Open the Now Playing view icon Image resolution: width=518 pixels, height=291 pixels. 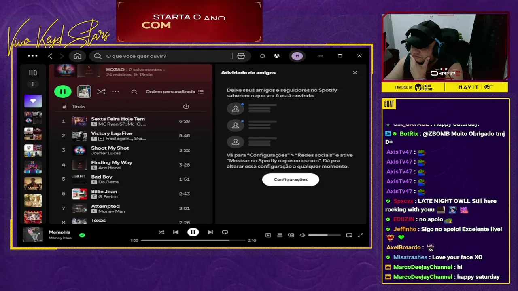(268, 235)
